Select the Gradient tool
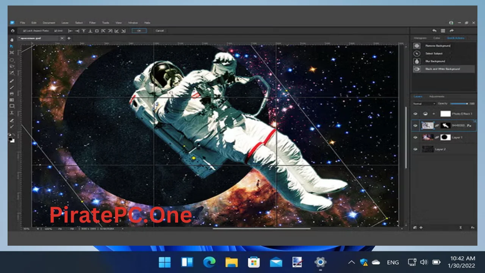 click(12, 100)
